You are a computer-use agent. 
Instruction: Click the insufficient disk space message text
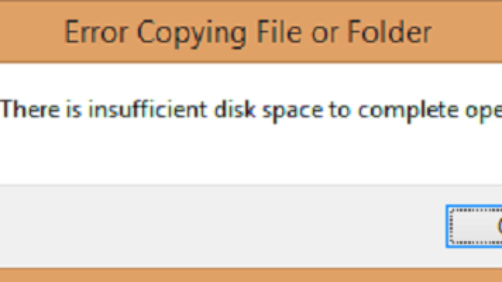coord(251,110)
